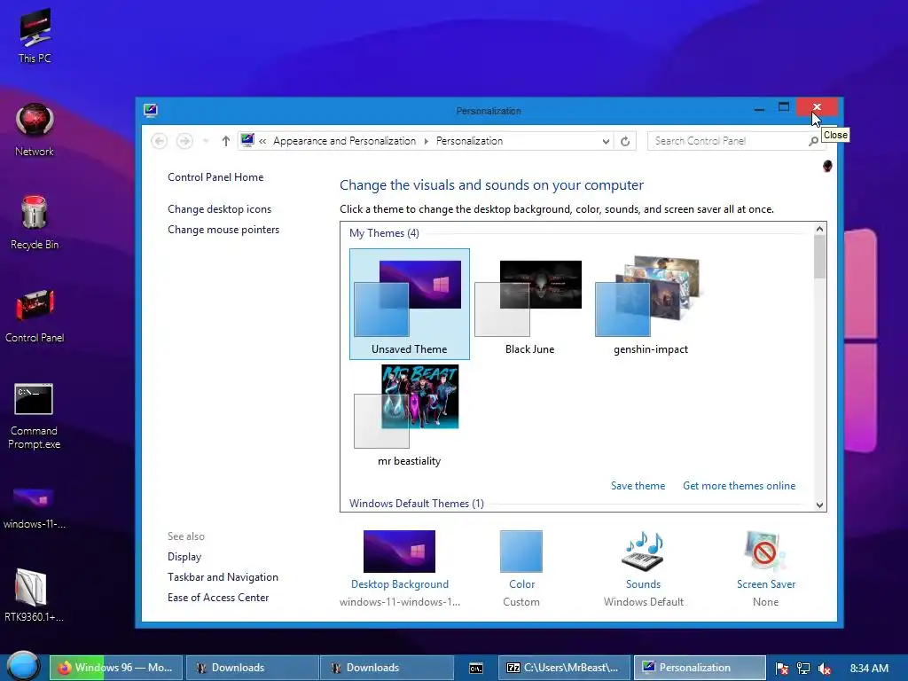Switch to the 7-Zip C:\Users\MrBeast taskbar item
Image resolution: width=908 pixels, height=681 pixels.
pos(565,668)
